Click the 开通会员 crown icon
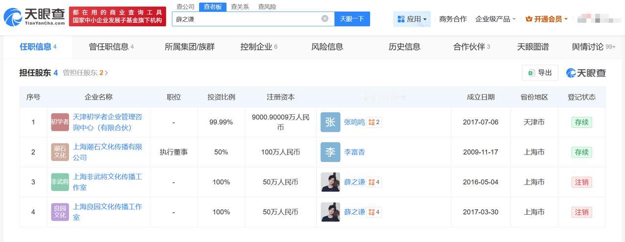Screen dimensions: 625x242 click(x=529, y=19)
